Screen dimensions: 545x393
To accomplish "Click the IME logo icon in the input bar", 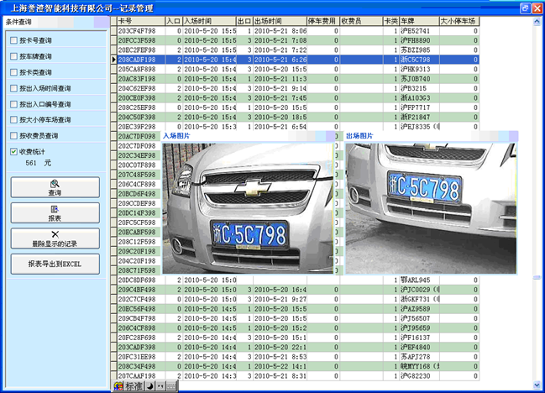I will point(119,387).
